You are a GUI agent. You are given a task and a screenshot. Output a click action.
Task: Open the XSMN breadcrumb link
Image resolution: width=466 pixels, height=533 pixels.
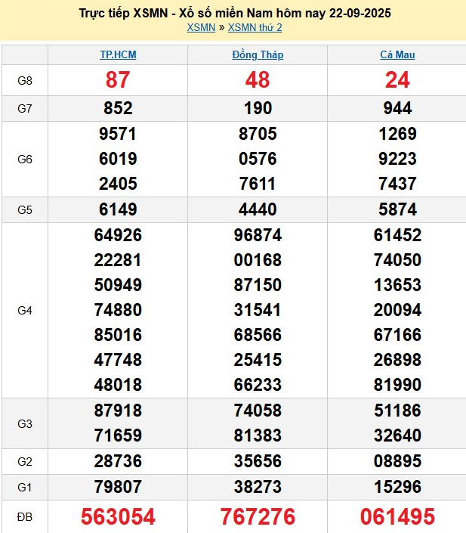[x=200, y=28]
